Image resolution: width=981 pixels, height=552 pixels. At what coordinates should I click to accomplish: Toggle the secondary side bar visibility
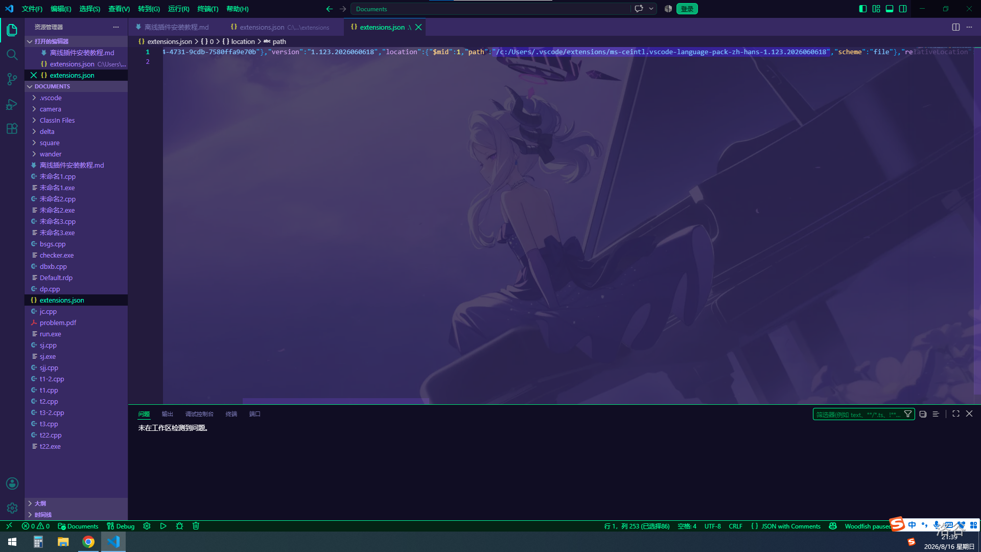pyautogui.click(x=903, y=9)
